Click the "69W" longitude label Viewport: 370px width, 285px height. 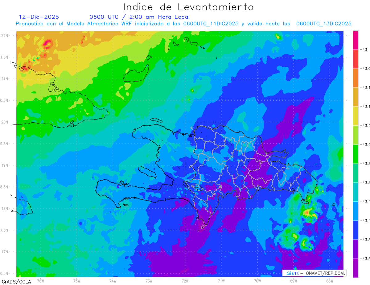[x=294, y=281]
